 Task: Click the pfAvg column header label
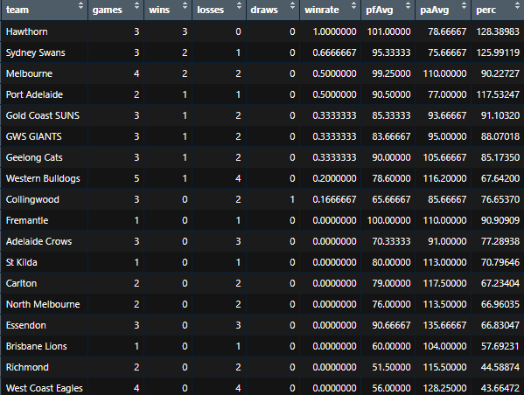click(380, 10)
